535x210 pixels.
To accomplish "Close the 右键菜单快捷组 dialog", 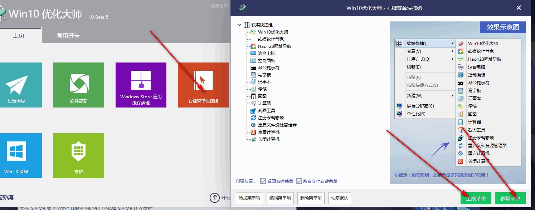I will [x=519, y=7].
